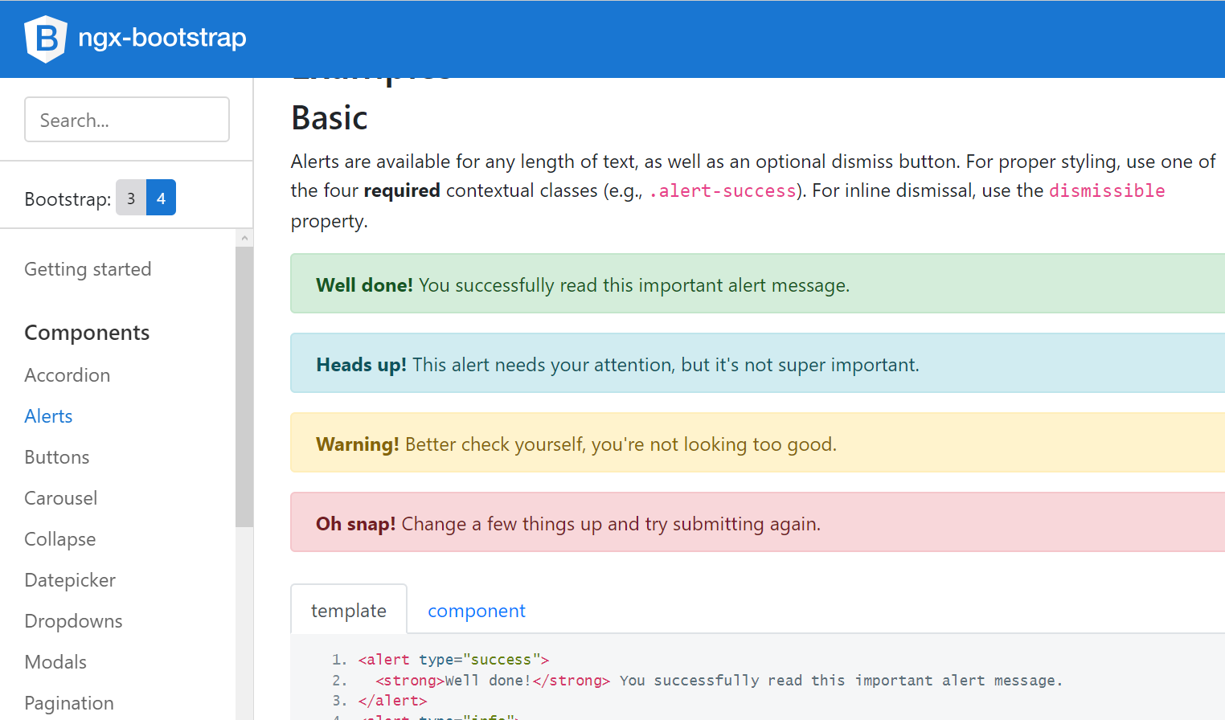Click the green 'Well done!' success alert
Viewport: 1225px width, 720px height.
coord(757,284)
